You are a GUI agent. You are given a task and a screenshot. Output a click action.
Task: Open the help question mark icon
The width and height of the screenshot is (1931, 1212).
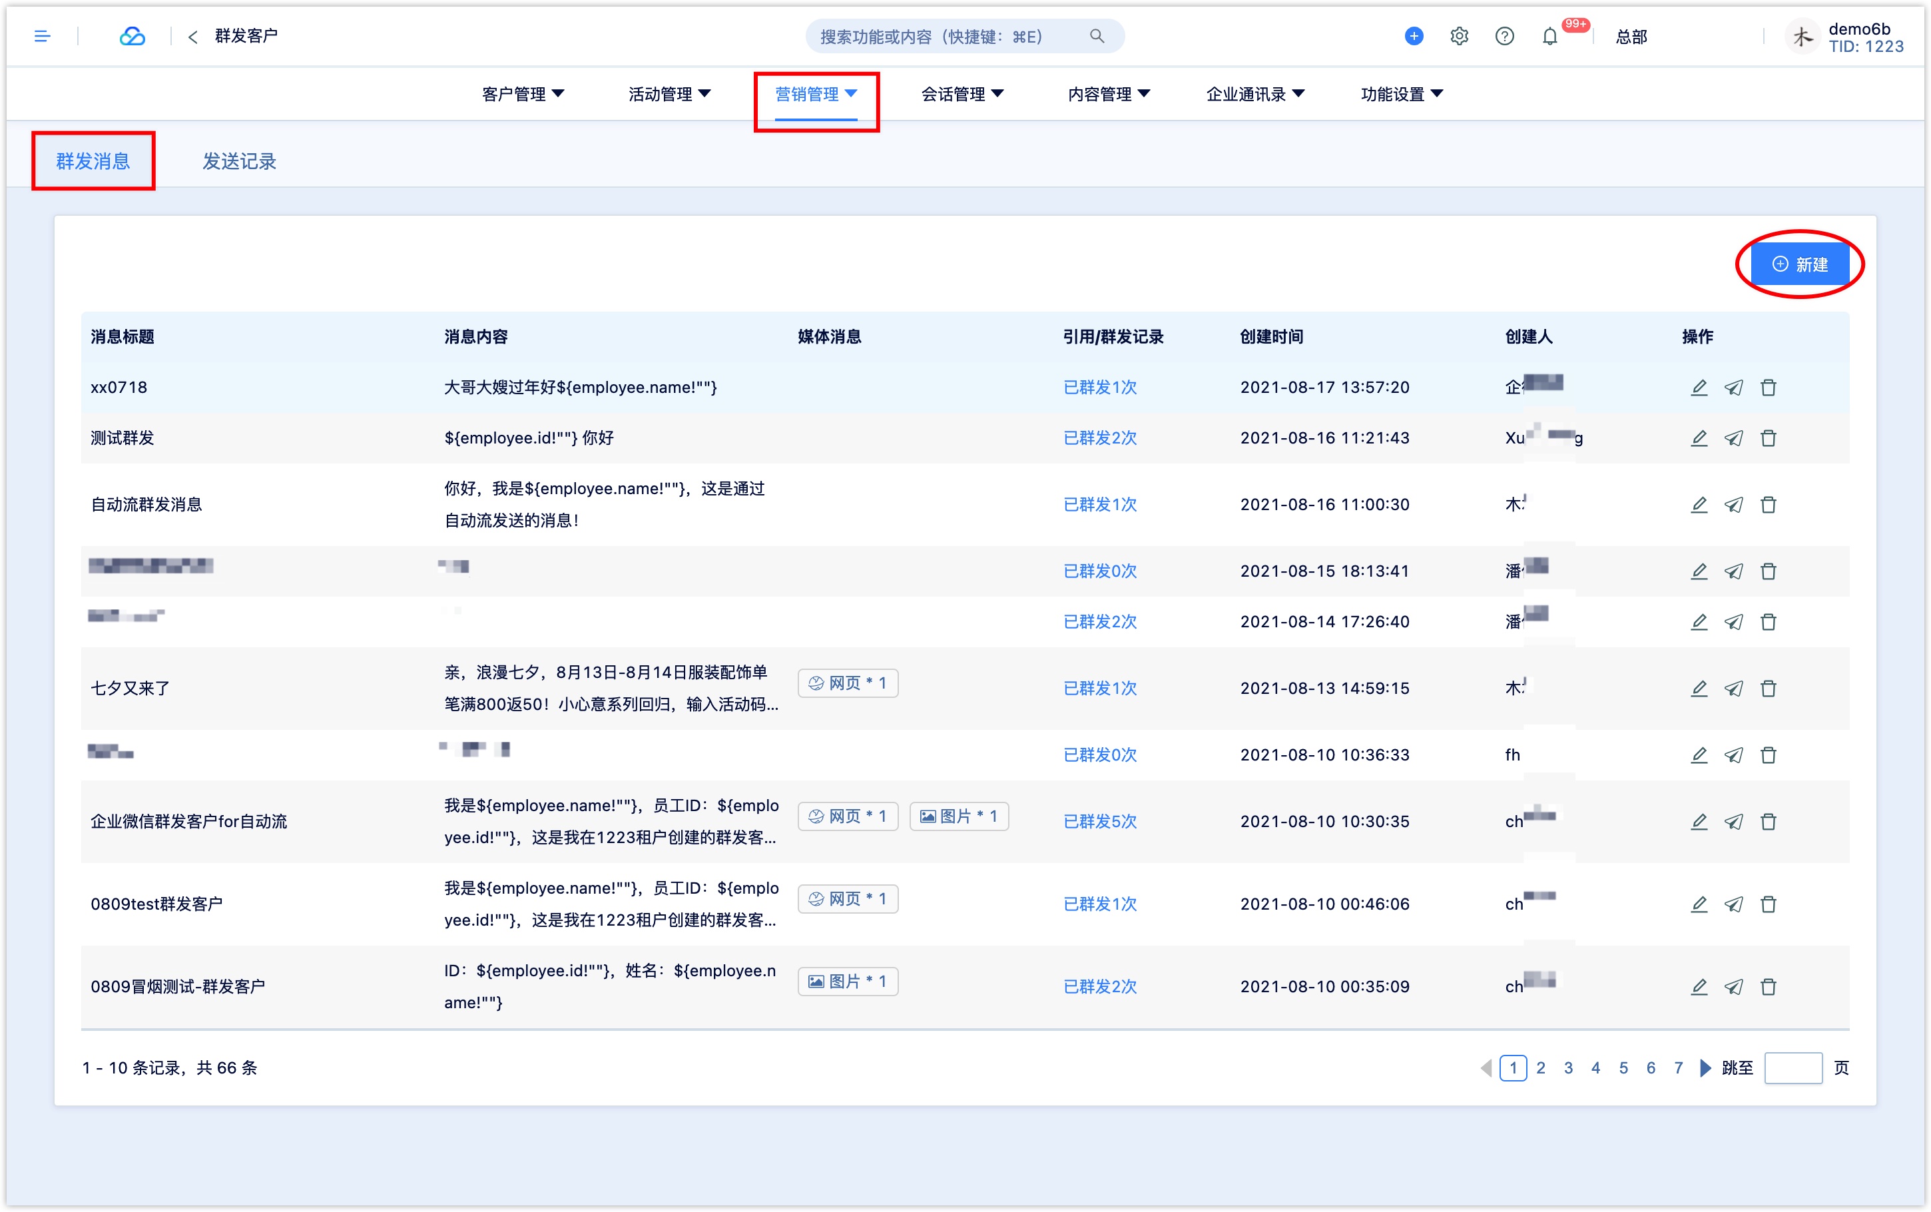1504,36
